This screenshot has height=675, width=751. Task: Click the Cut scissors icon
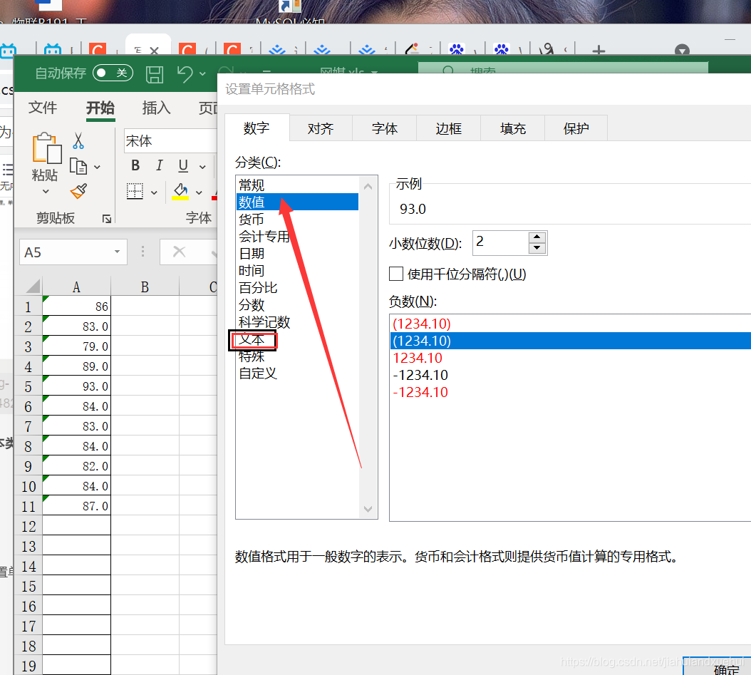click(x=78, y=141)
